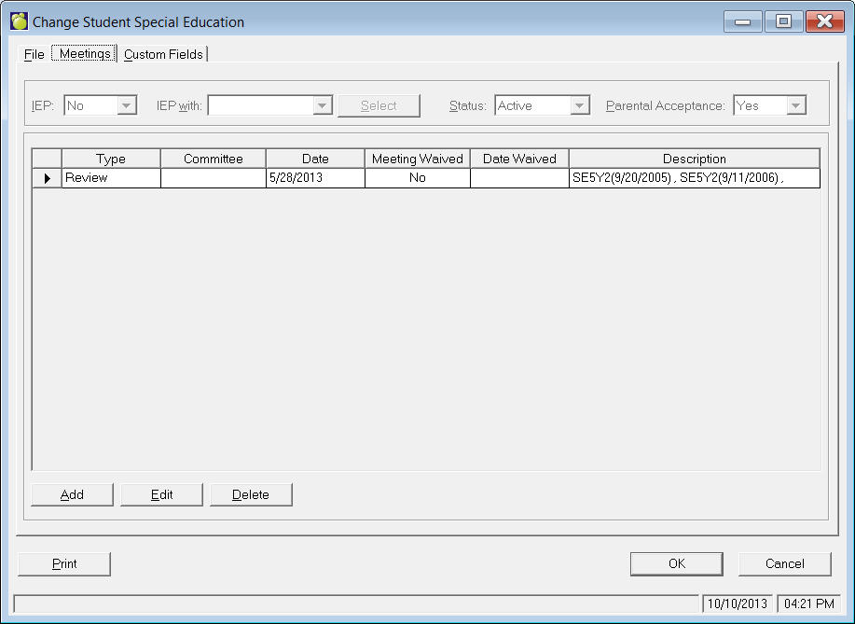Expand the IEP dropdown

coord(127,106)
